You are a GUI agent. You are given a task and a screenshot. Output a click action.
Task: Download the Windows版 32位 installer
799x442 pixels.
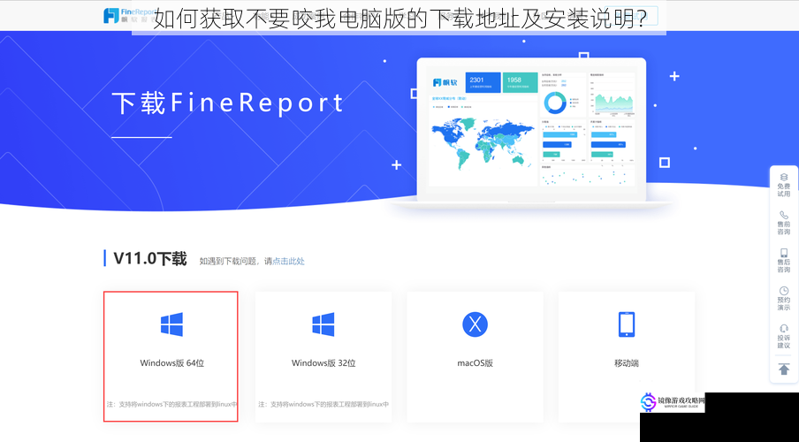(323, 356)
